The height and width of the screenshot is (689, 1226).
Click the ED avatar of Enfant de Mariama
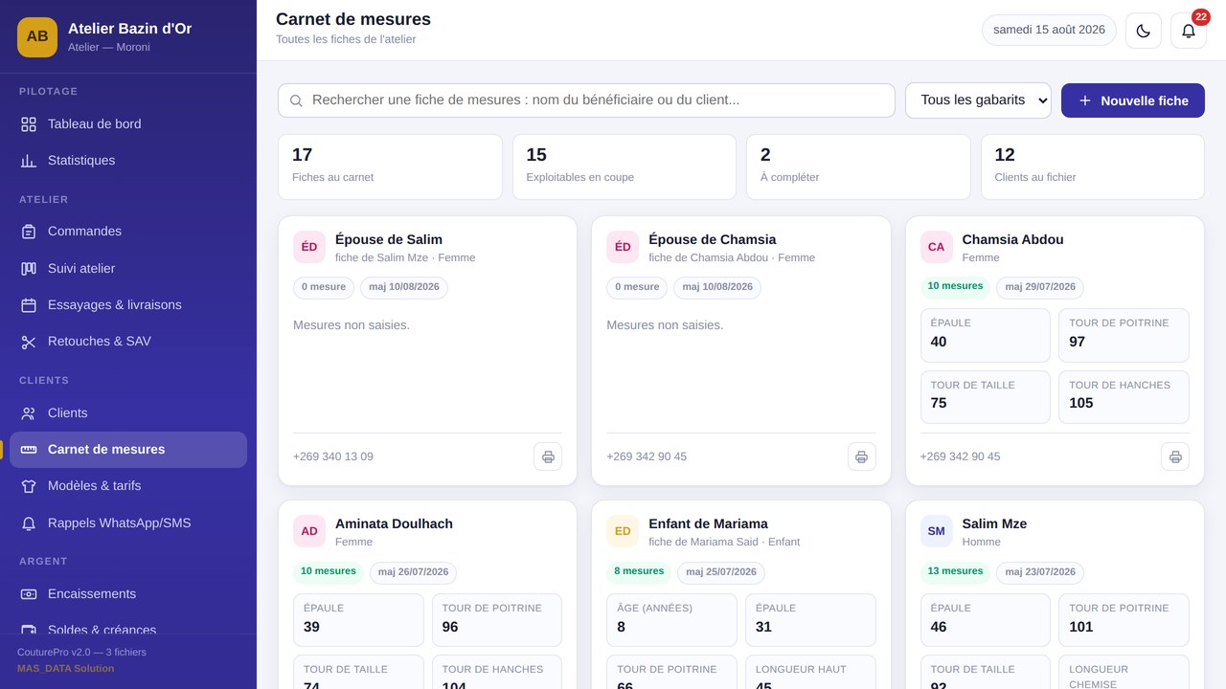[623, 531]
